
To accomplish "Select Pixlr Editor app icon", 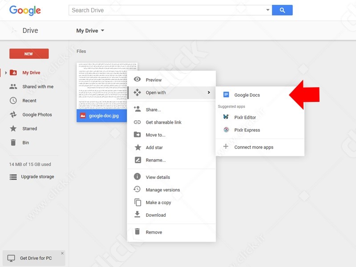I will click(226, 117).
